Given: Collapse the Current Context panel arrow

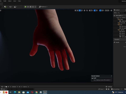Looking at the screenshot, I should click(112, 76).
